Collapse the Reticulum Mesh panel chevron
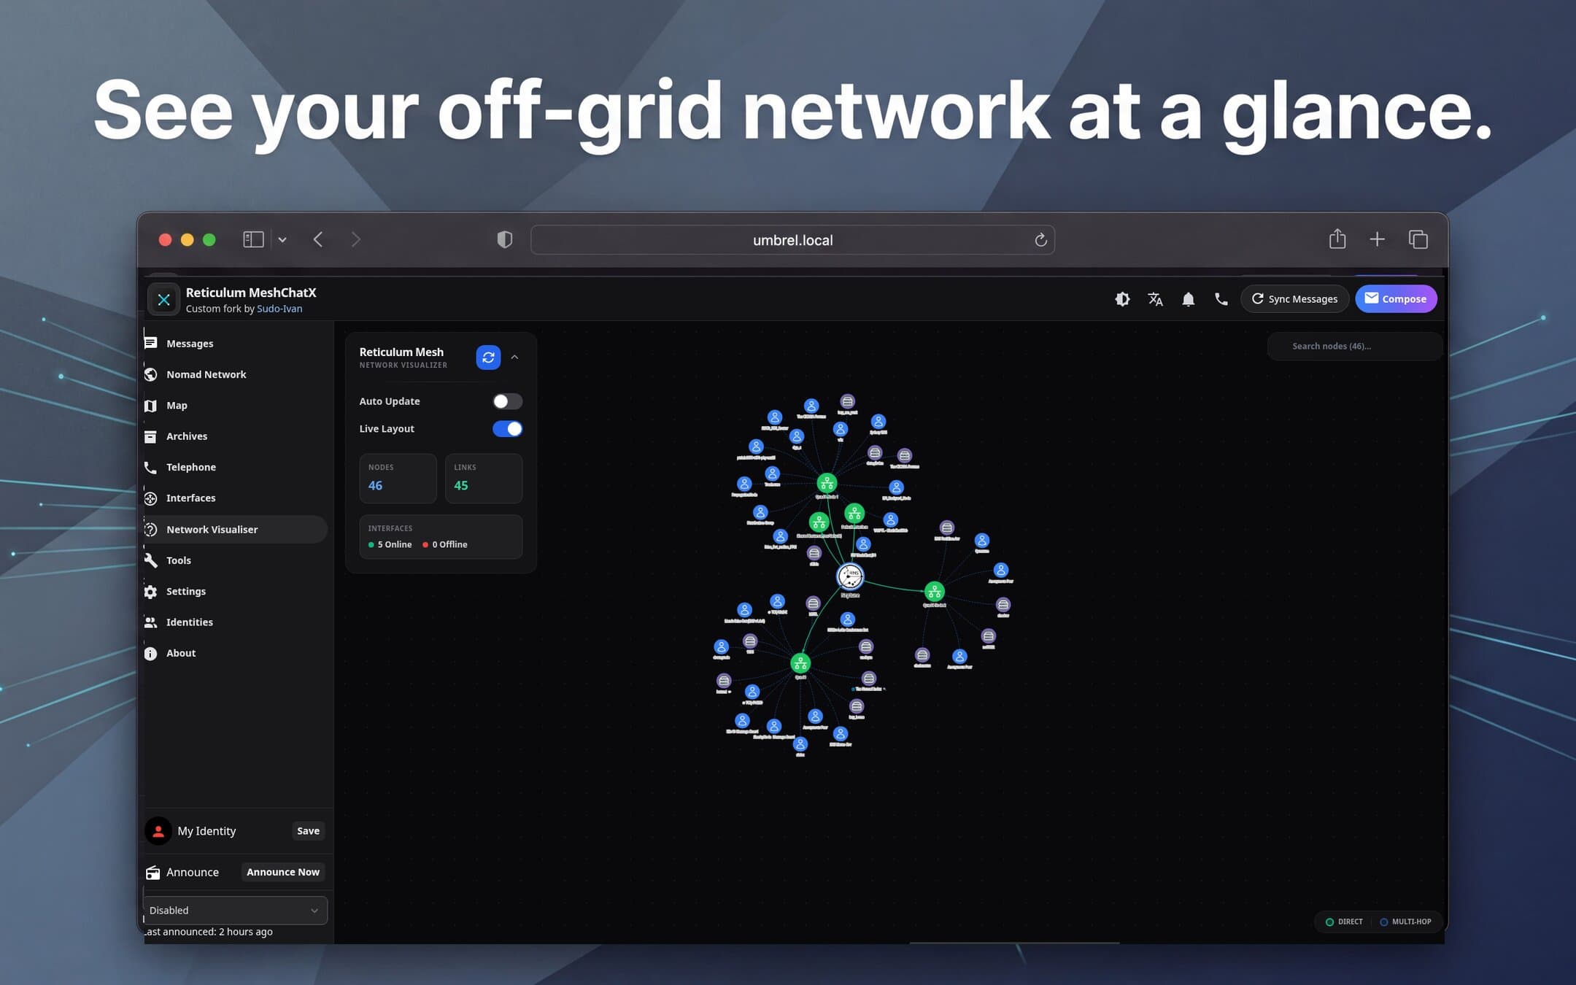Screen dimensions: 1576x985 tap(514, 358)
